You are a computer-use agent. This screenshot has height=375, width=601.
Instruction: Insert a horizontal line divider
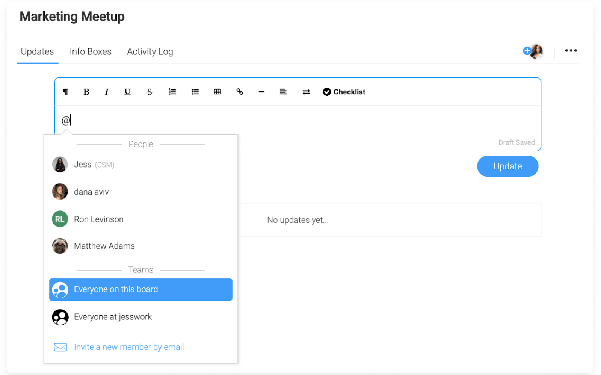coord(261,92)
